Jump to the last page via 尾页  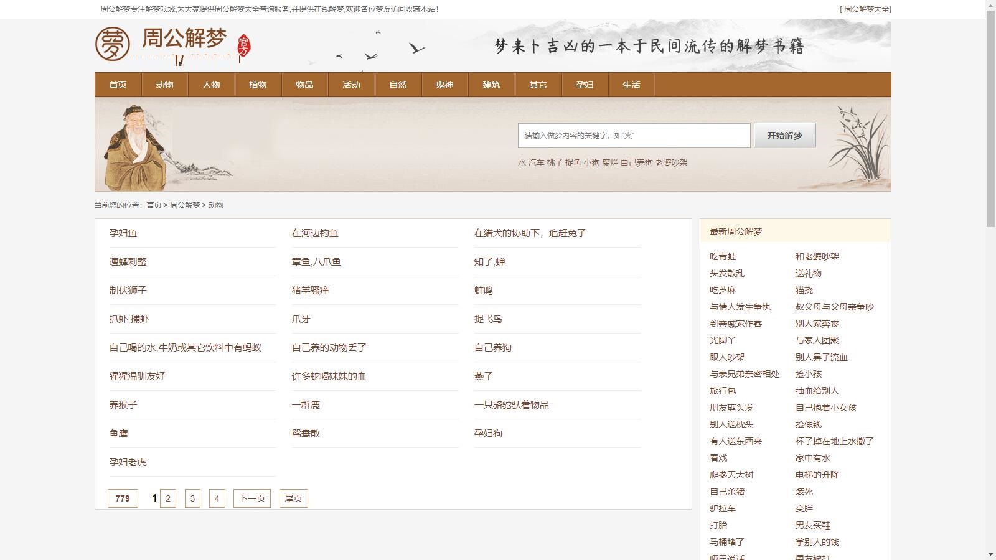coord(293,498)
